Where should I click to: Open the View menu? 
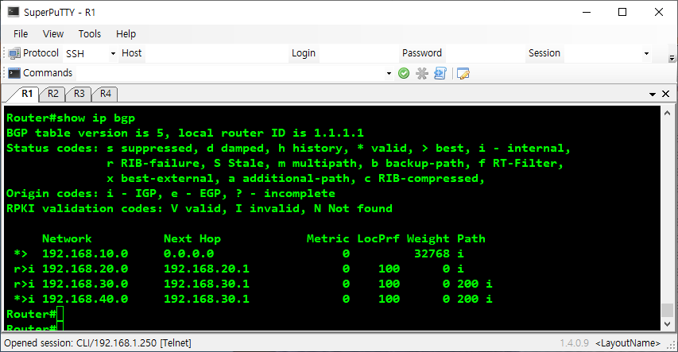(53, 33)
